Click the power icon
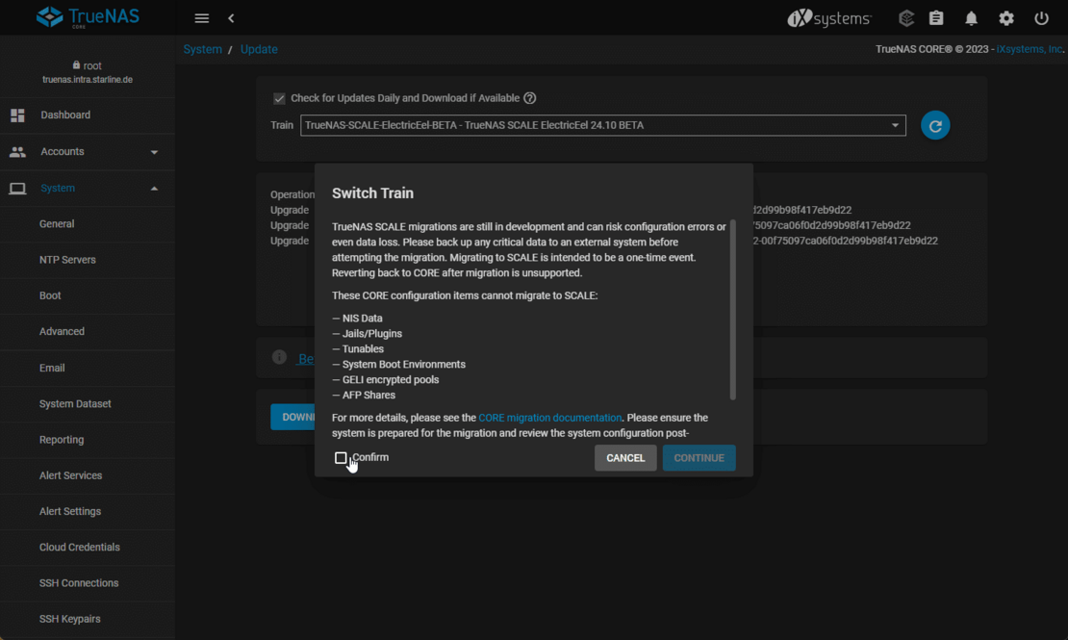Viewport: 1068px width, 640px height. coord(1041,18)
